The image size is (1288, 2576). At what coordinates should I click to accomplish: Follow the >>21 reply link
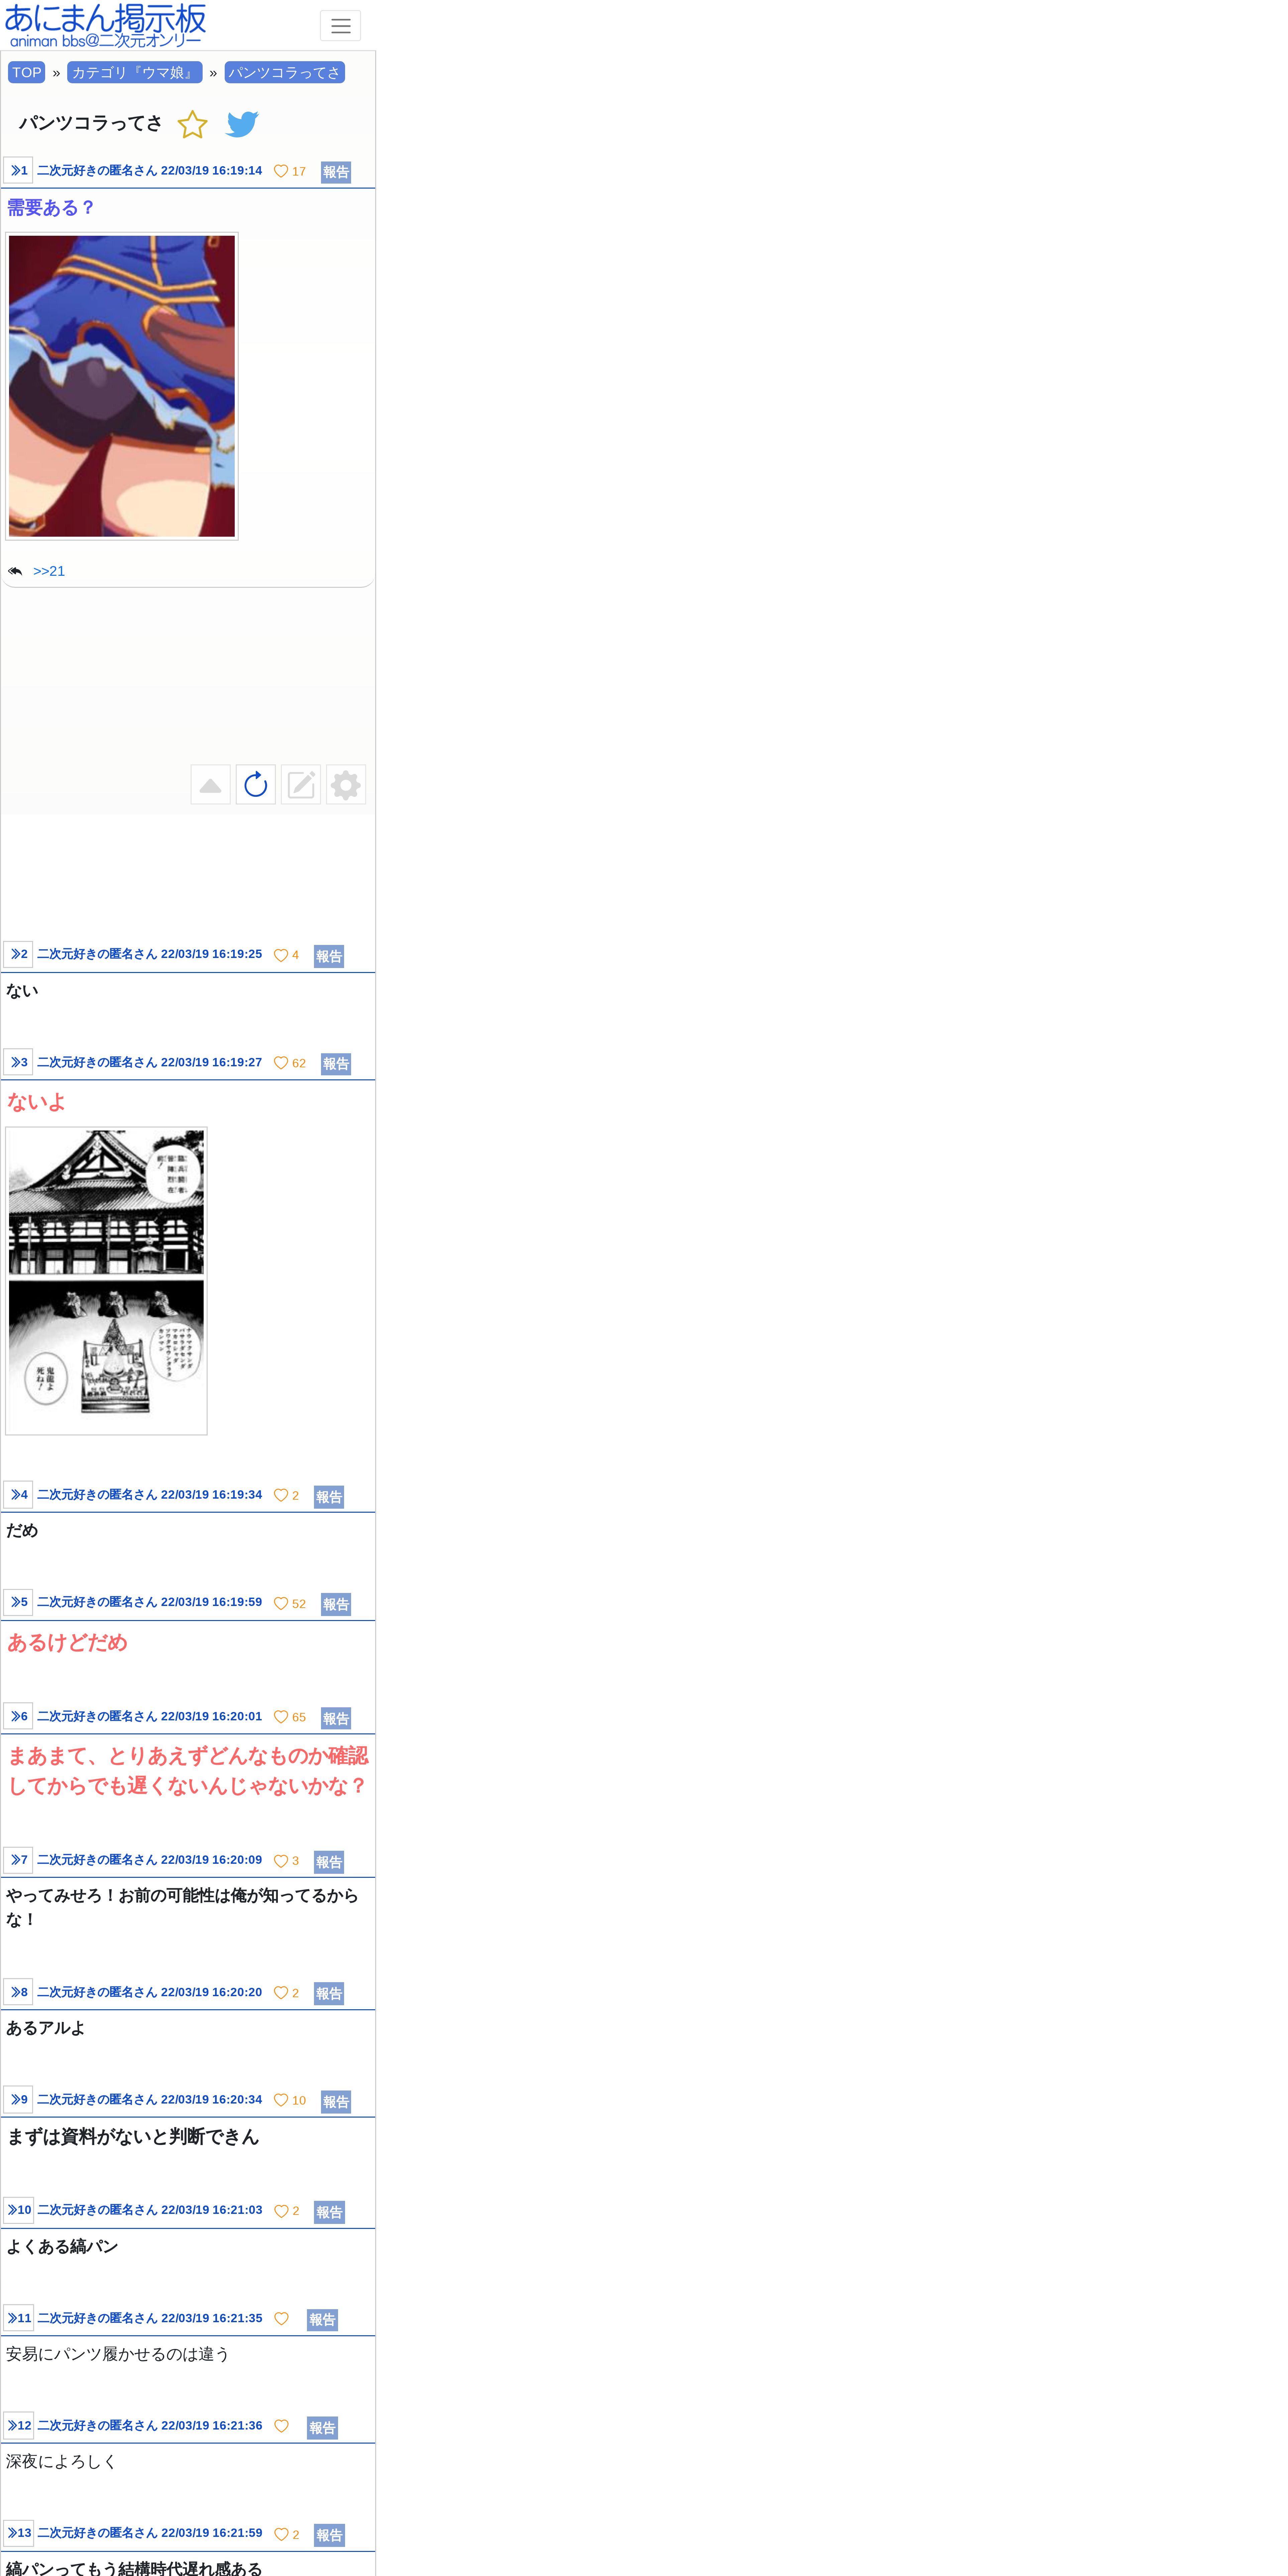(x=49, y=571)
